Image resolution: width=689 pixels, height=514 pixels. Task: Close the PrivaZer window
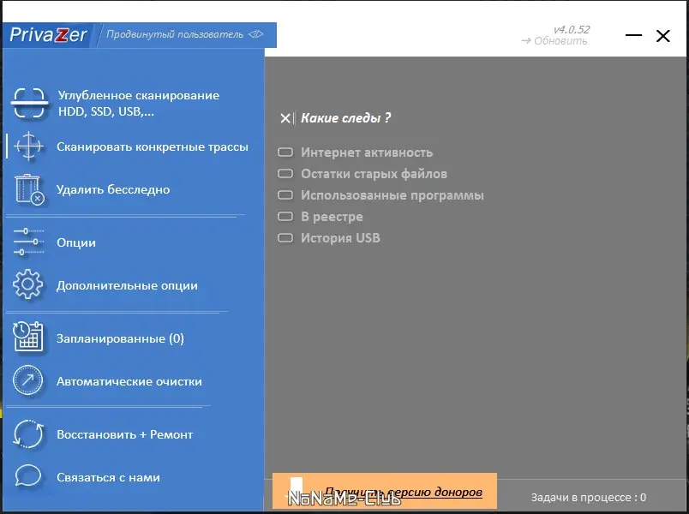pos(663,36)
